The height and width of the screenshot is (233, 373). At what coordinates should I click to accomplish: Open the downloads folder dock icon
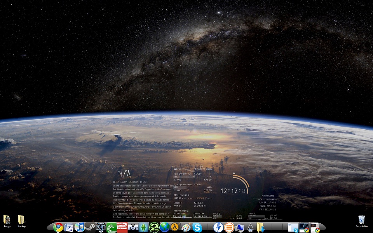(261, 228)
